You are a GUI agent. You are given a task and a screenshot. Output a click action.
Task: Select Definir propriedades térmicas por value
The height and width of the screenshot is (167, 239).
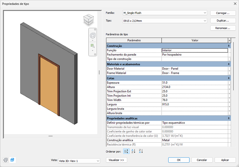pos(195,123)
